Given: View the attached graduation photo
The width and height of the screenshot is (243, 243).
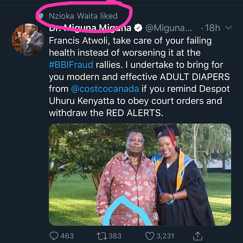Looking at the screenshot, I should pos(140,175).
